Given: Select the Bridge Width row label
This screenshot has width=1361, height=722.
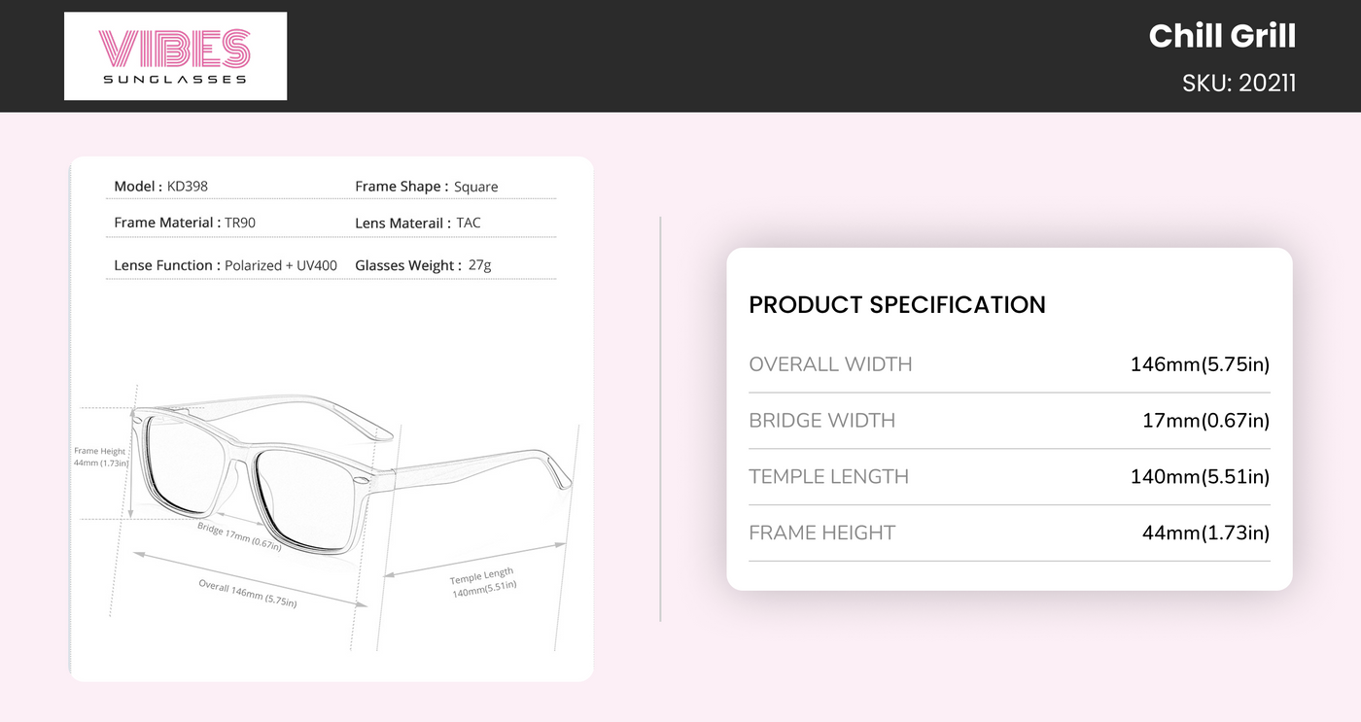Looking at the screenshot, I should [821, 421].
